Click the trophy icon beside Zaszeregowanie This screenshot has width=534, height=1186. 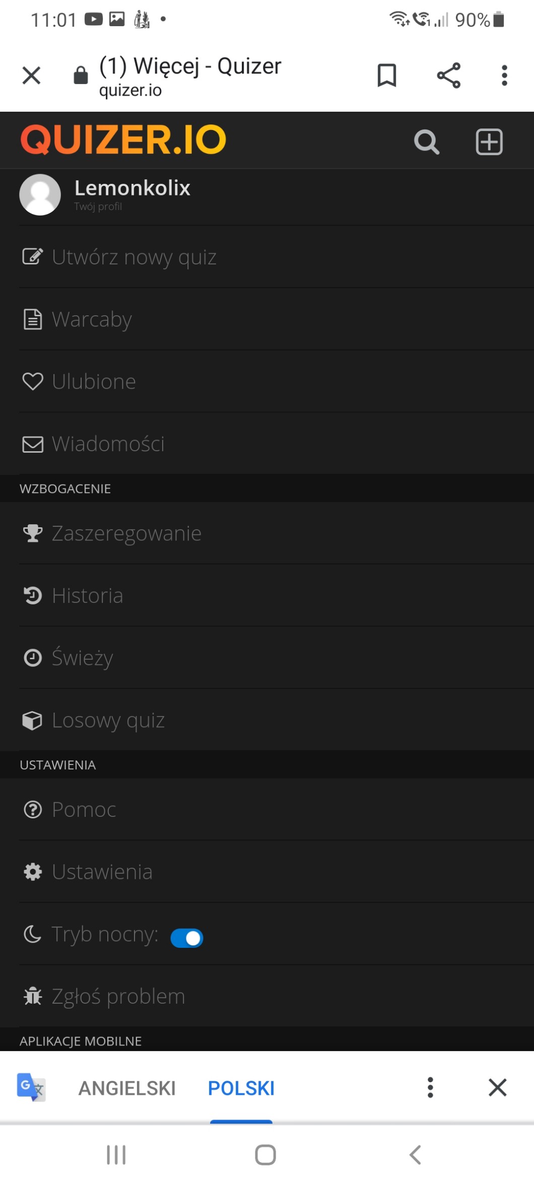pyautogui.click(x=33, y=533)
